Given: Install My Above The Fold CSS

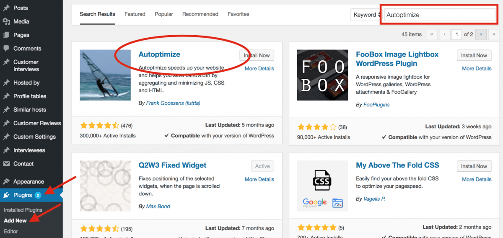Looking at the screenshot, I should (474, 166).
